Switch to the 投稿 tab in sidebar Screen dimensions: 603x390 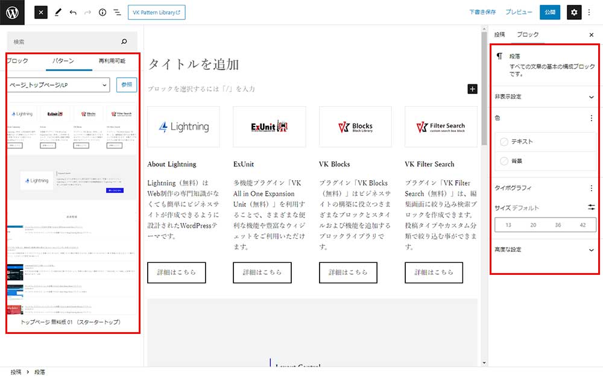[x=499, y=35]
